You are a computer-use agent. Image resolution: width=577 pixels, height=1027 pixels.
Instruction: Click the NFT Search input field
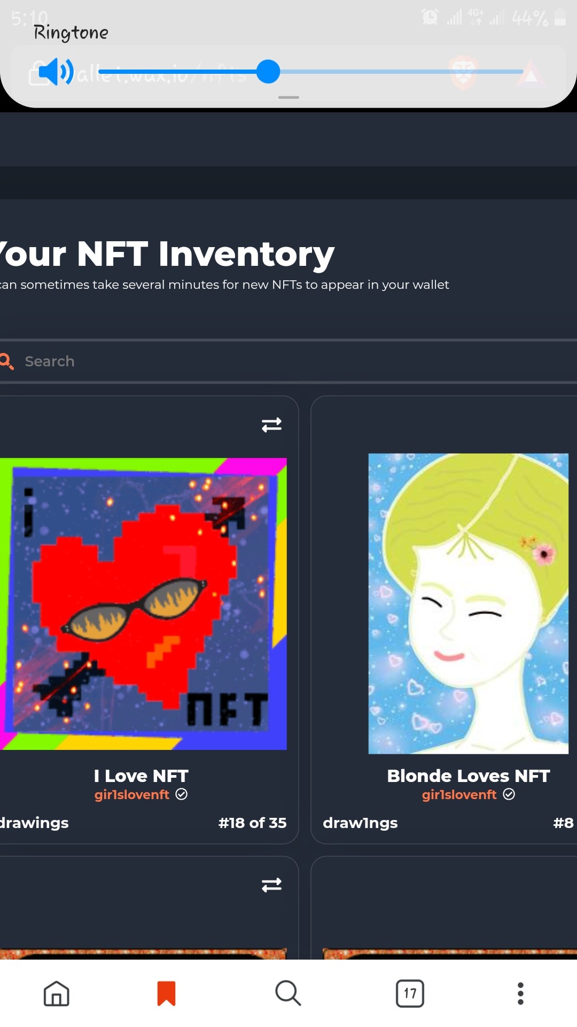288,361
